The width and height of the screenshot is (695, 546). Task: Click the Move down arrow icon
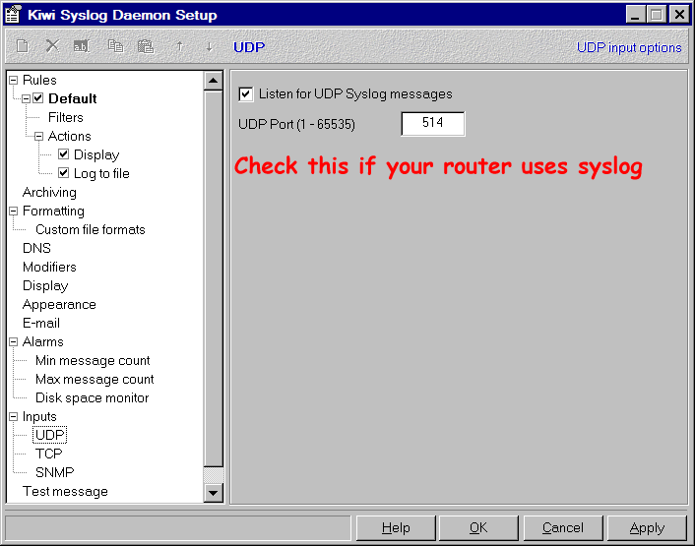pos(209,46)
